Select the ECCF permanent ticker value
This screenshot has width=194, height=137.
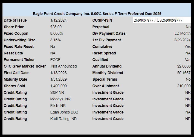point(55,60)
